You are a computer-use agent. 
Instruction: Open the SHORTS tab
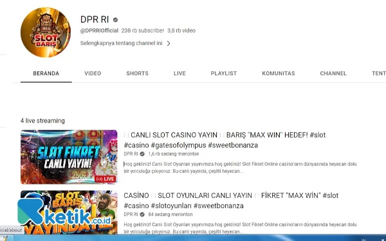point(138,73)
